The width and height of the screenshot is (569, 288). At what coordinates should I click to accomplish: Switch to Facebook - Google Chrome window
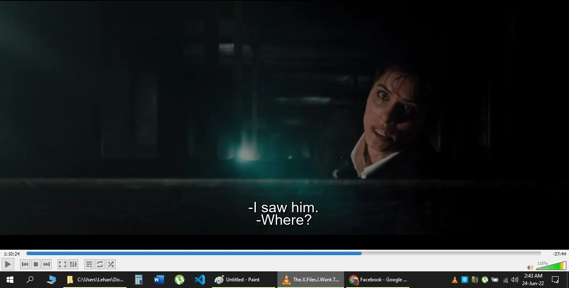pos(378,280)
